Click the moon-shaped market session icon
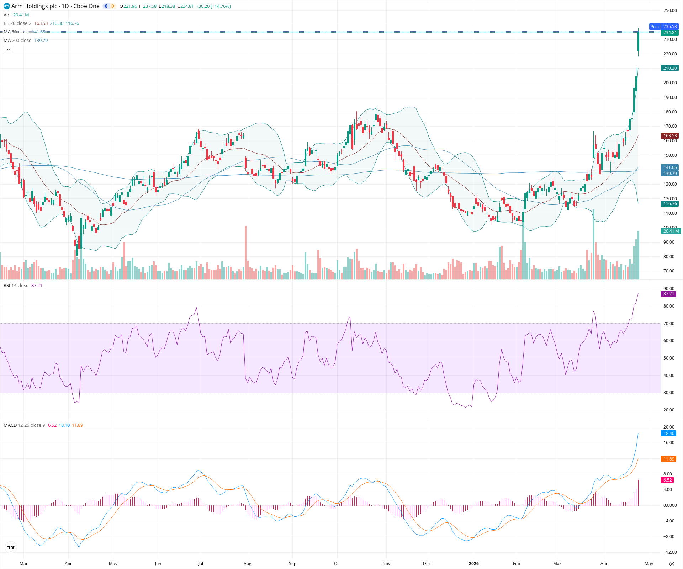The height and width of the screenshot is (569, 683). (x=105, y=6)
